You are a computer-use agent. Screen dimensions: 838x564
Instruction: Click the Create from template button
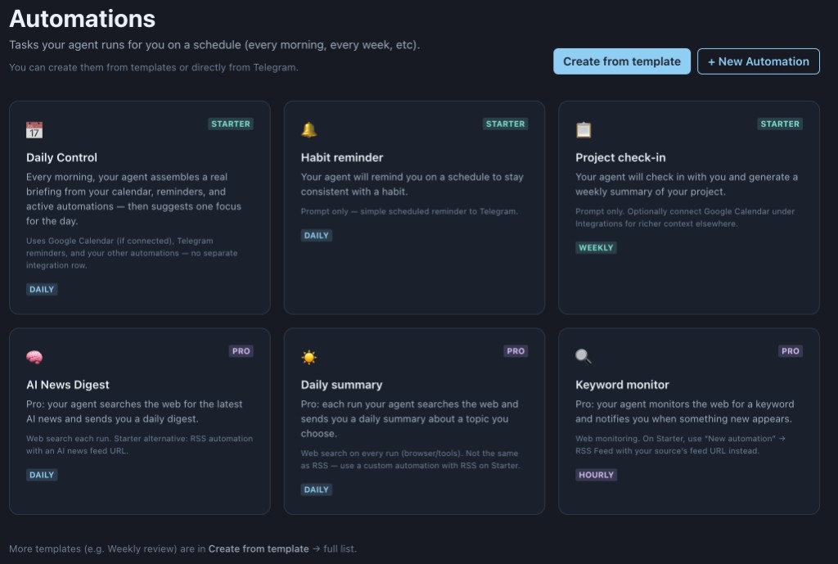(621, 61)
